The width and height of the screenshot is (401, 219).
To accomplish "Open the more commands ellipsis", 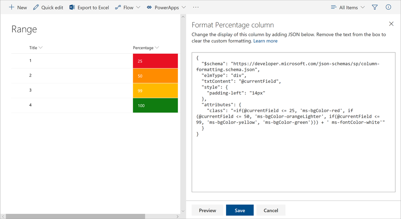I will coord(196,7).
